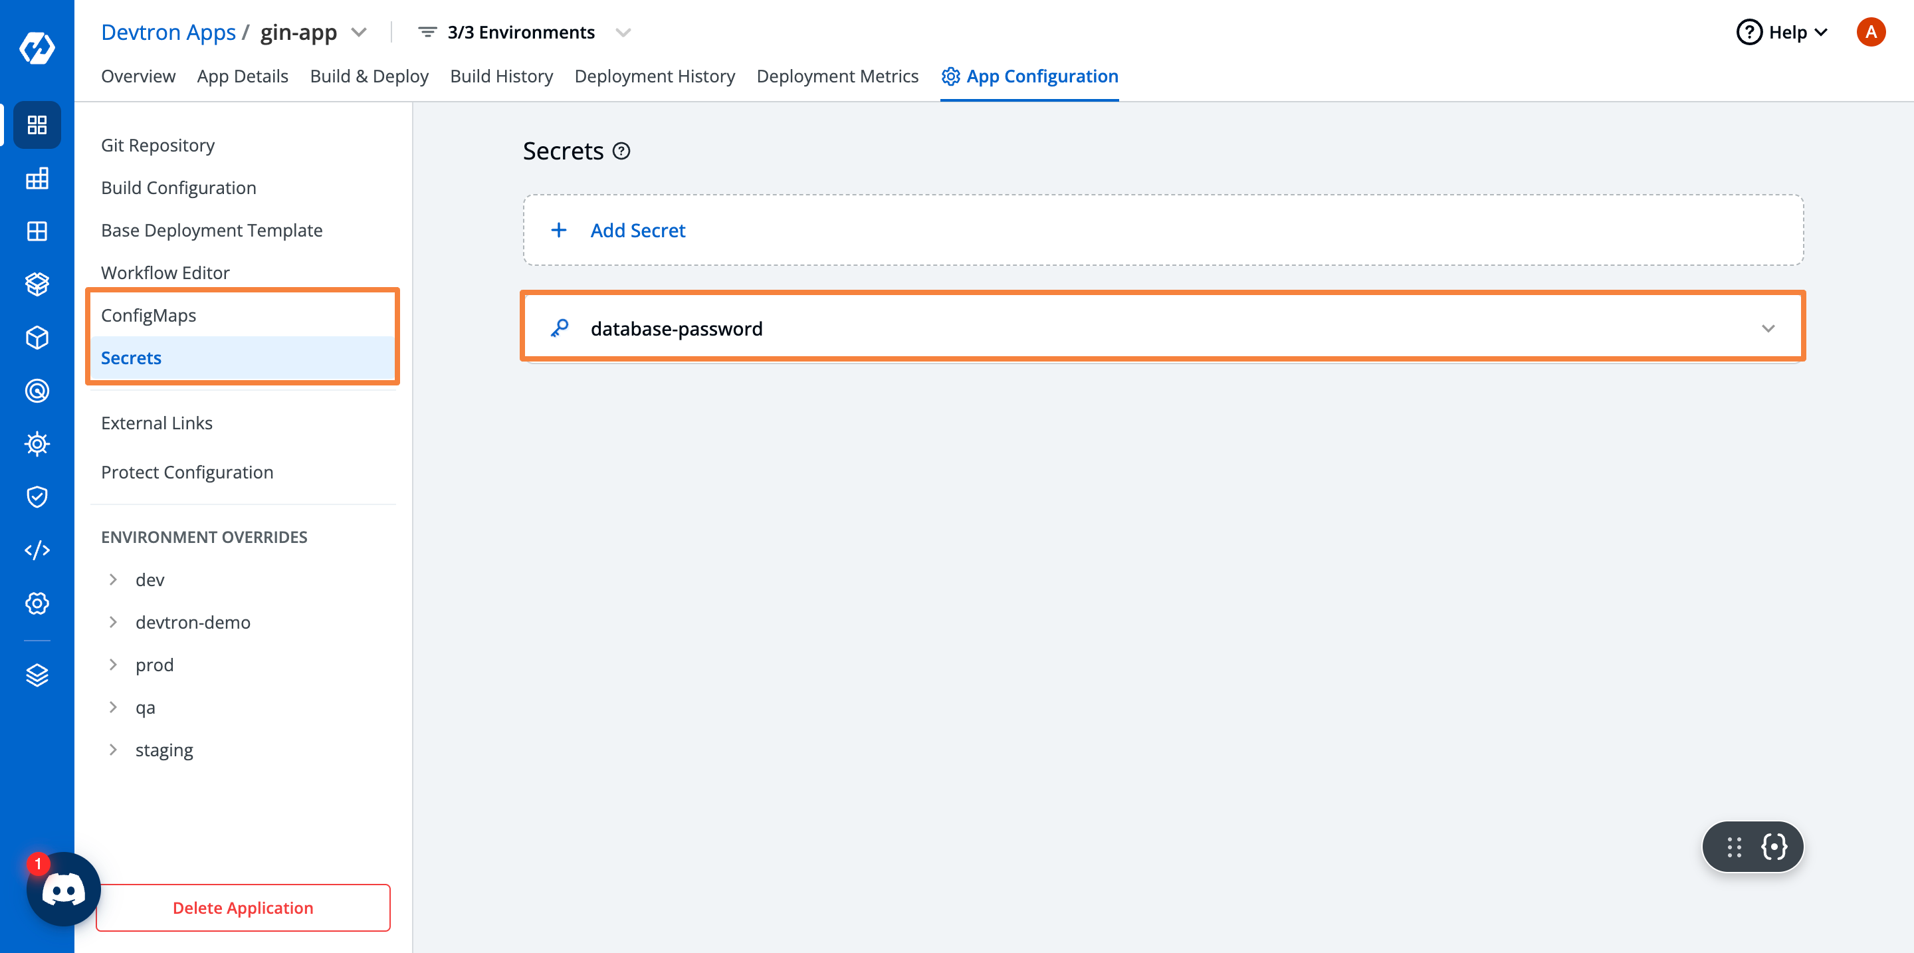The width and height of the screenshot is (1914, 953).
Task: Click the help icon next to Secrets heading
Action: coord(621,152)
